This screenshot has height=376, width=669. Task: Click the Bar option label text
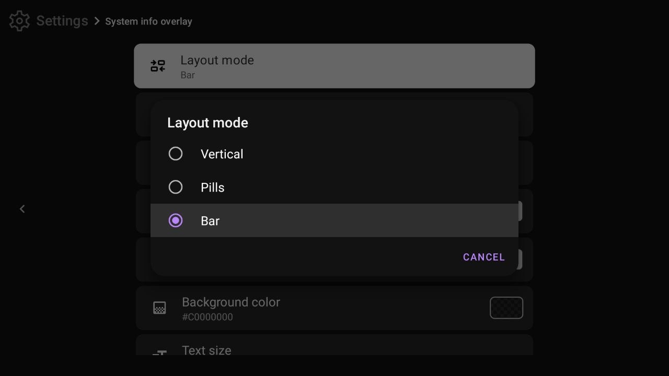pyautogui.click(x=210, y=220)
